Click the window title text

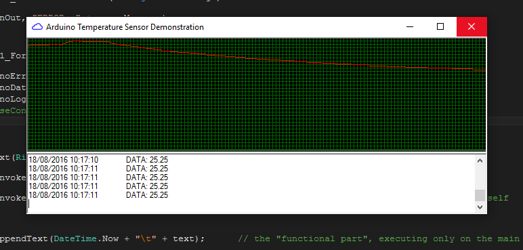[125, 26]
